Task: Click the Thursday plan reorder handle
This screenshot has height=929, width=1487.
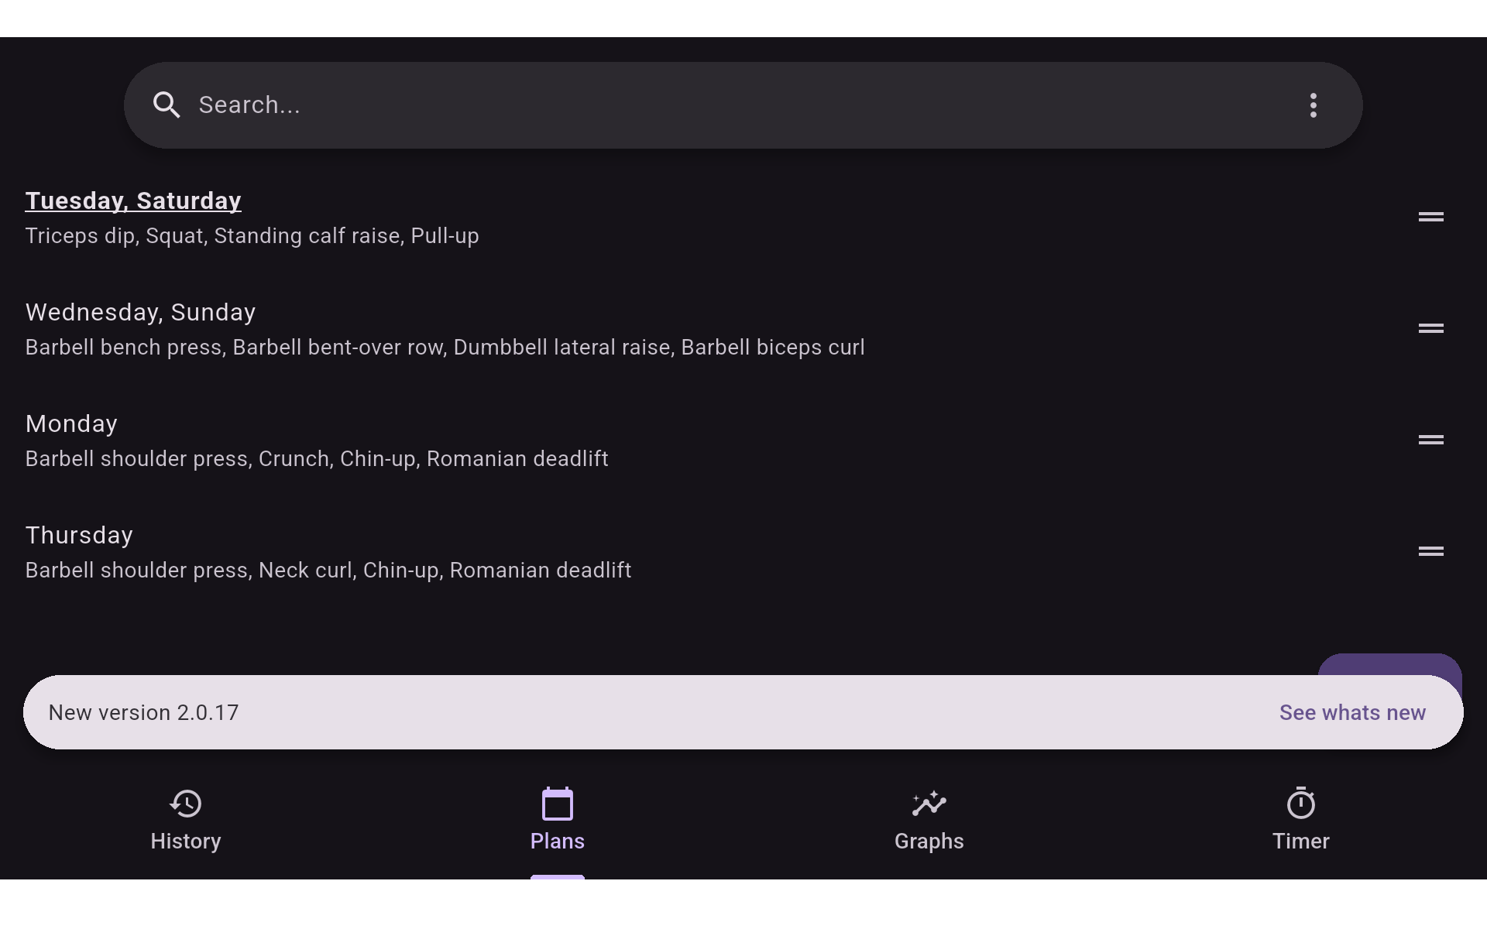Action: [x=1430, y=551]
